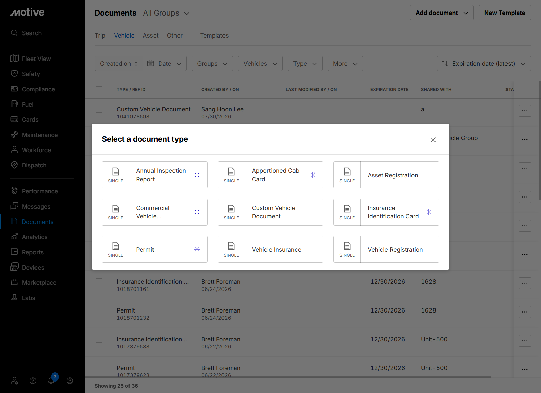This screenshot has height=393, width=541.
Task: Open the help question mark icon
Action: 33,380
